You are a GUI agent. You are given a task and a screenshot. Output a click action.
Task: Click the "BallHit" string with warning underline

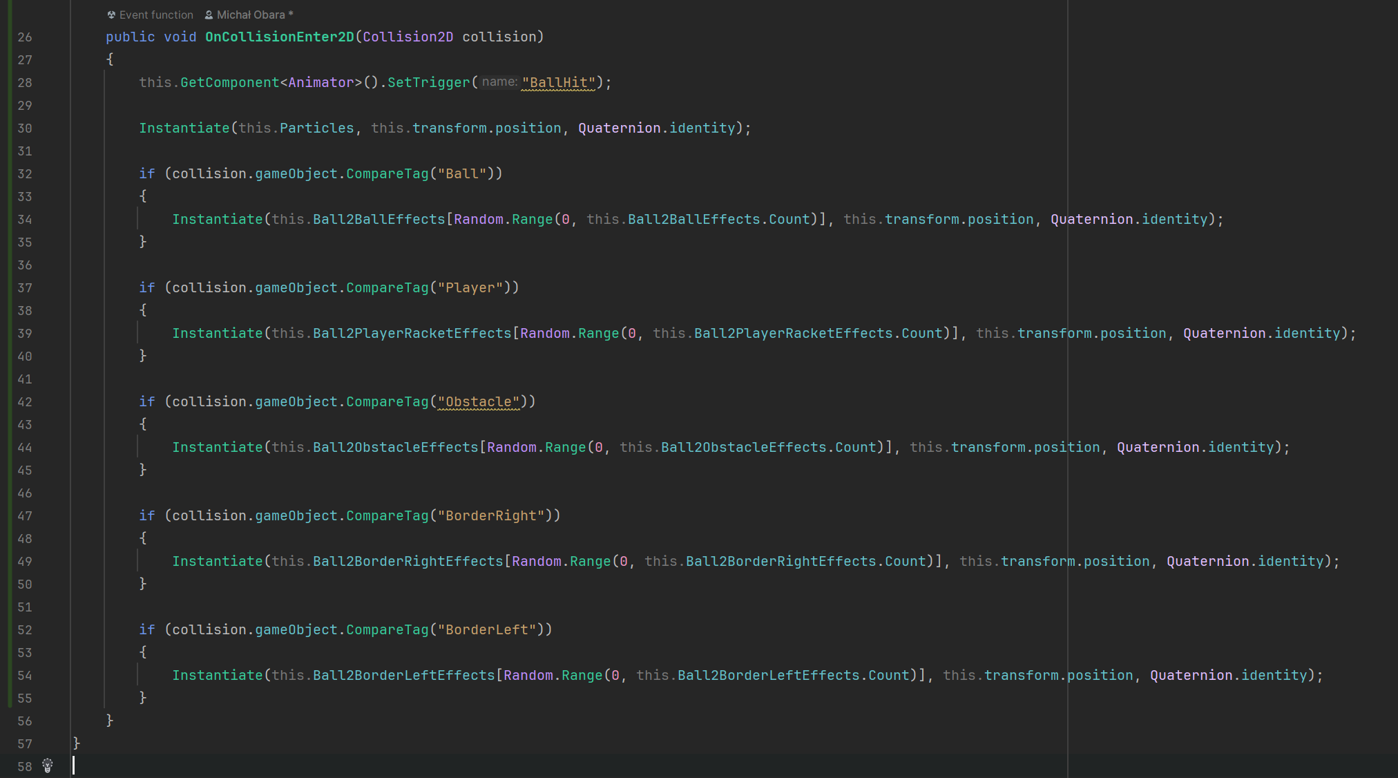[x=558, y=83]
